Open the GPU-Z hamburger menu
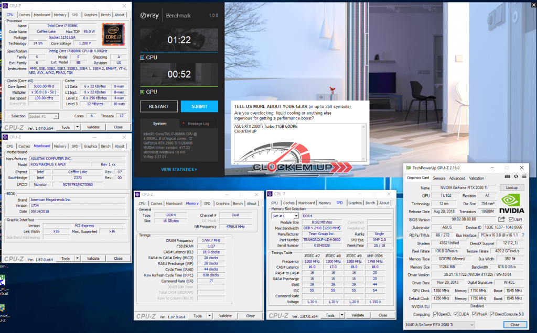 coord(524,177)
